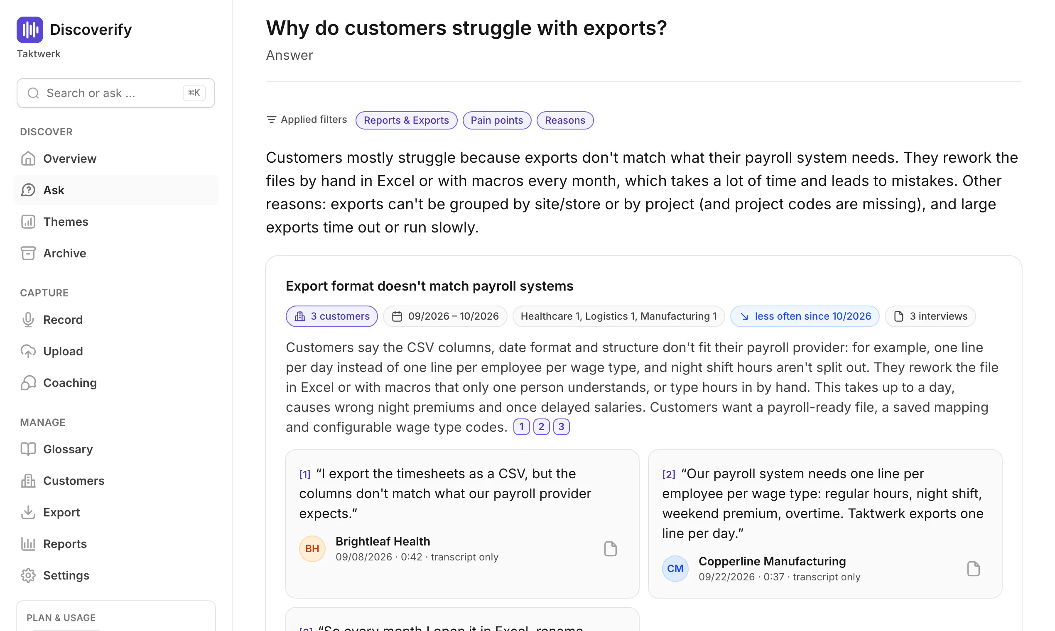Toggle the Reasons filter chip

[x=565, y=120]
